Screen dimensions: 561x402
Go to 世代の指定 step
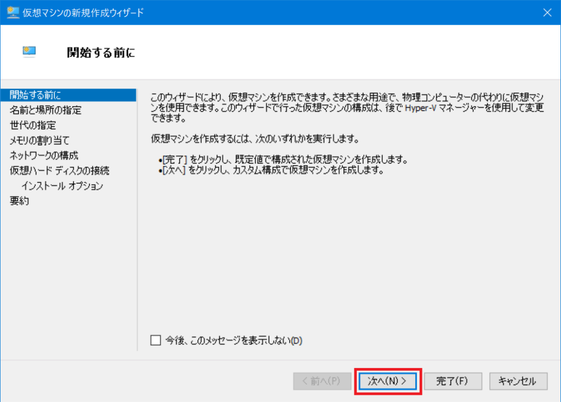tap(33, 125)
